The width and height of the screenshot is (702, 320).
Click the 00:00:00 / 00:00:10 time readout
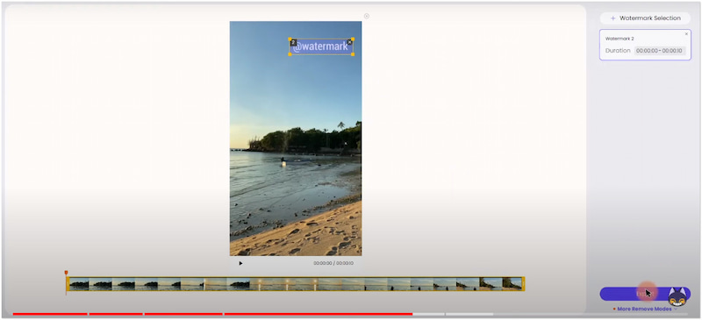pos(333,263)
